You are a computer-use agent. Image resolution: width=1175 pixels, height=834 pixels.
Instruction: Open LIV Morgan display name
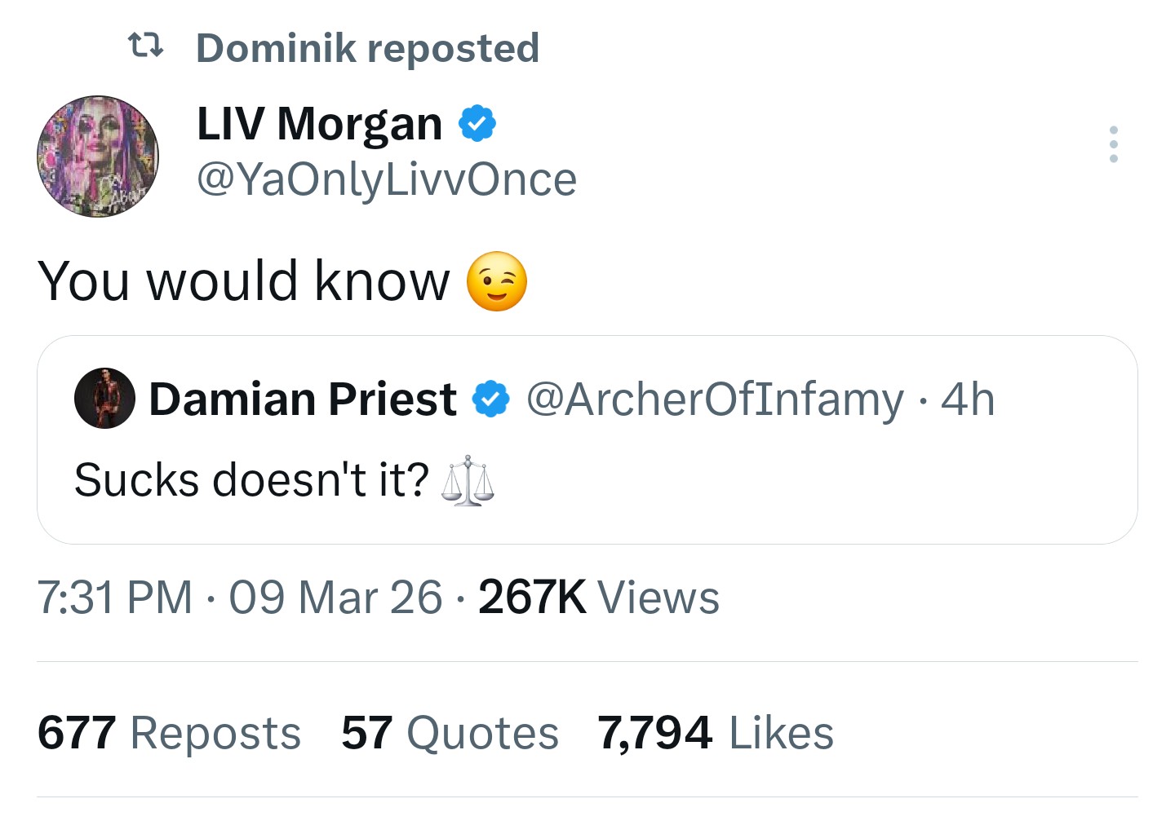pyautogui.click(x=320, y=124)
